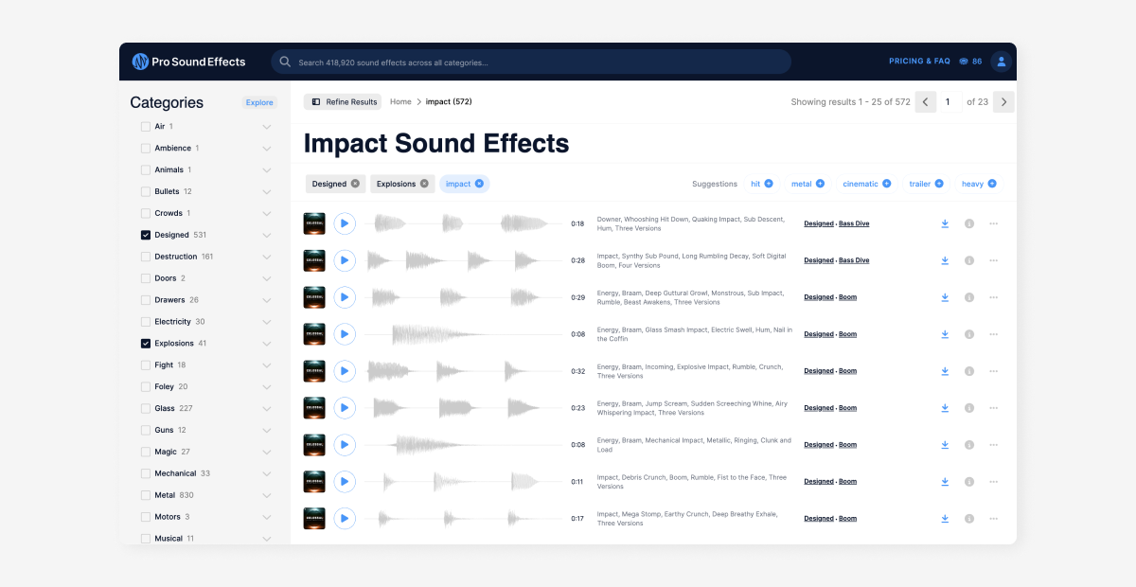
Task: Expand the Ambience category
Action: pos(266,148)
